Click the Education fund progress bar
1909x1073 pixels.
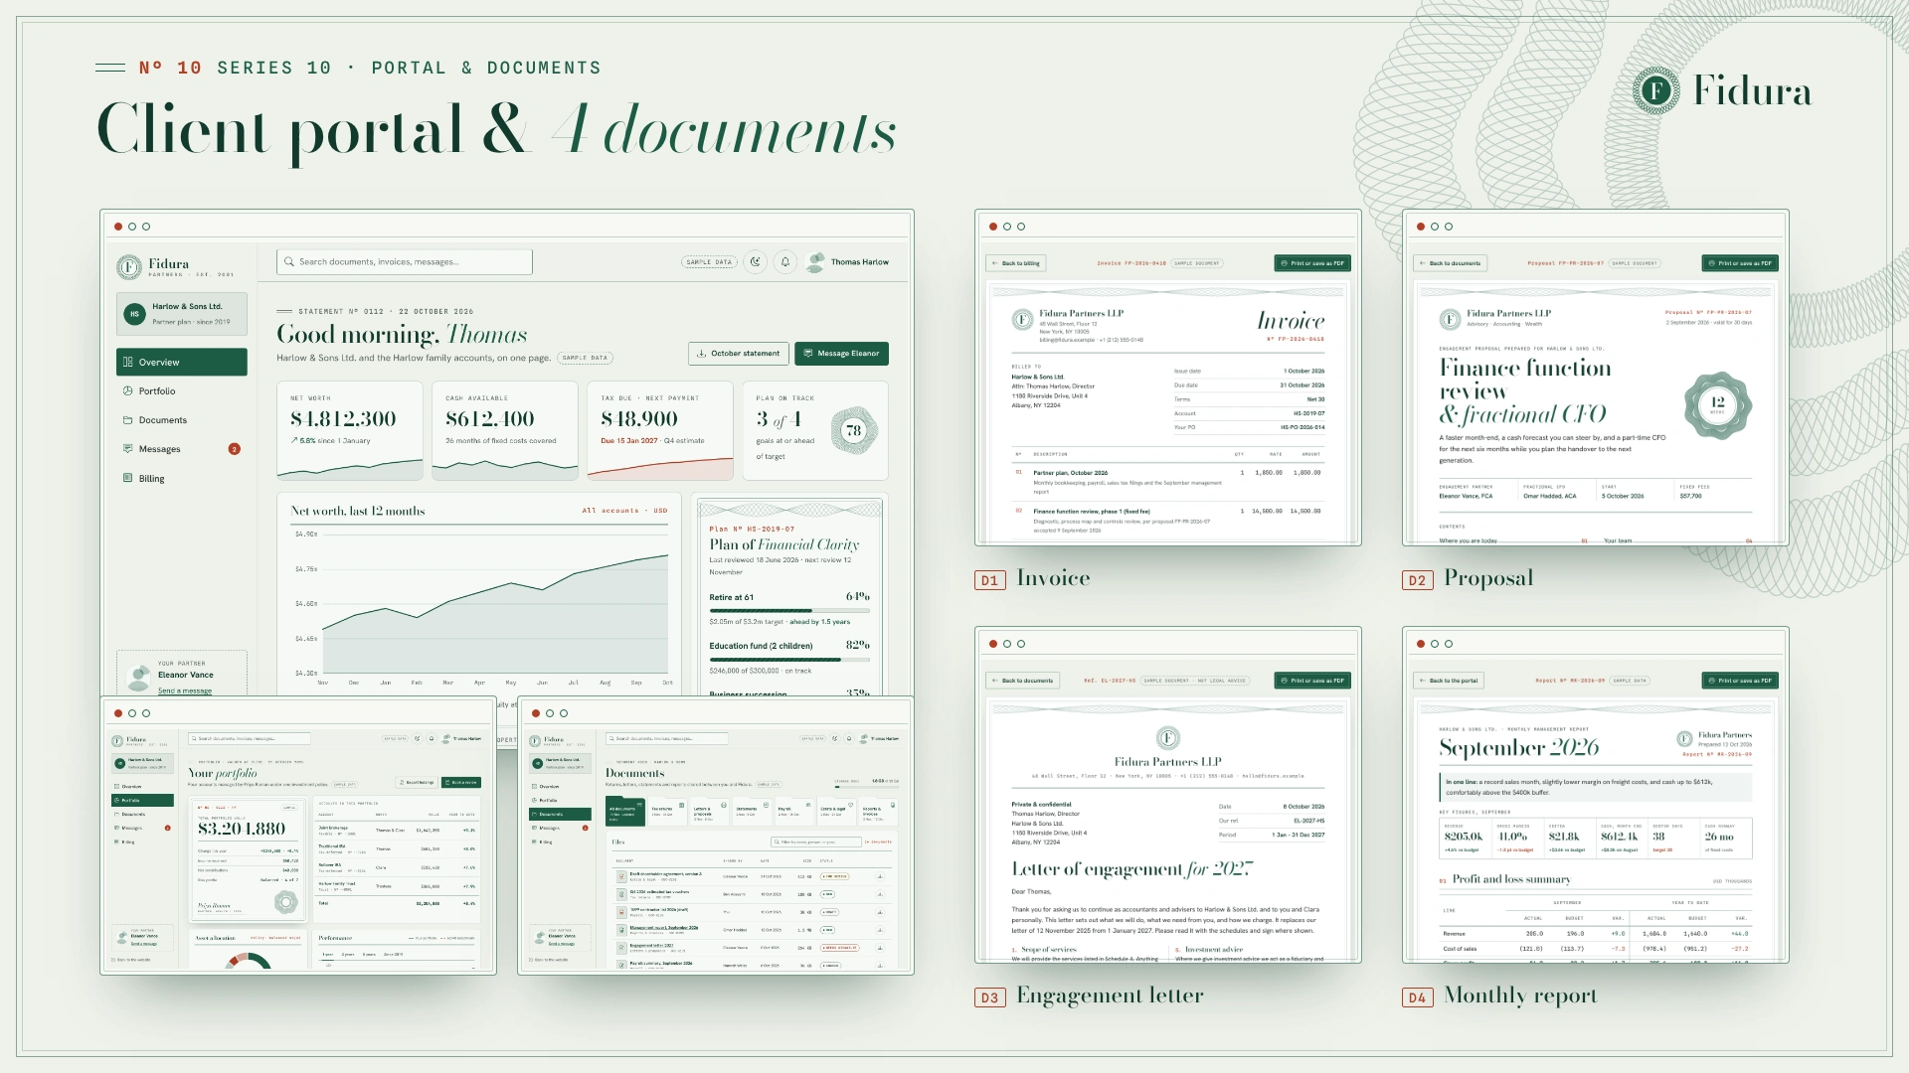tap(789, 660)
